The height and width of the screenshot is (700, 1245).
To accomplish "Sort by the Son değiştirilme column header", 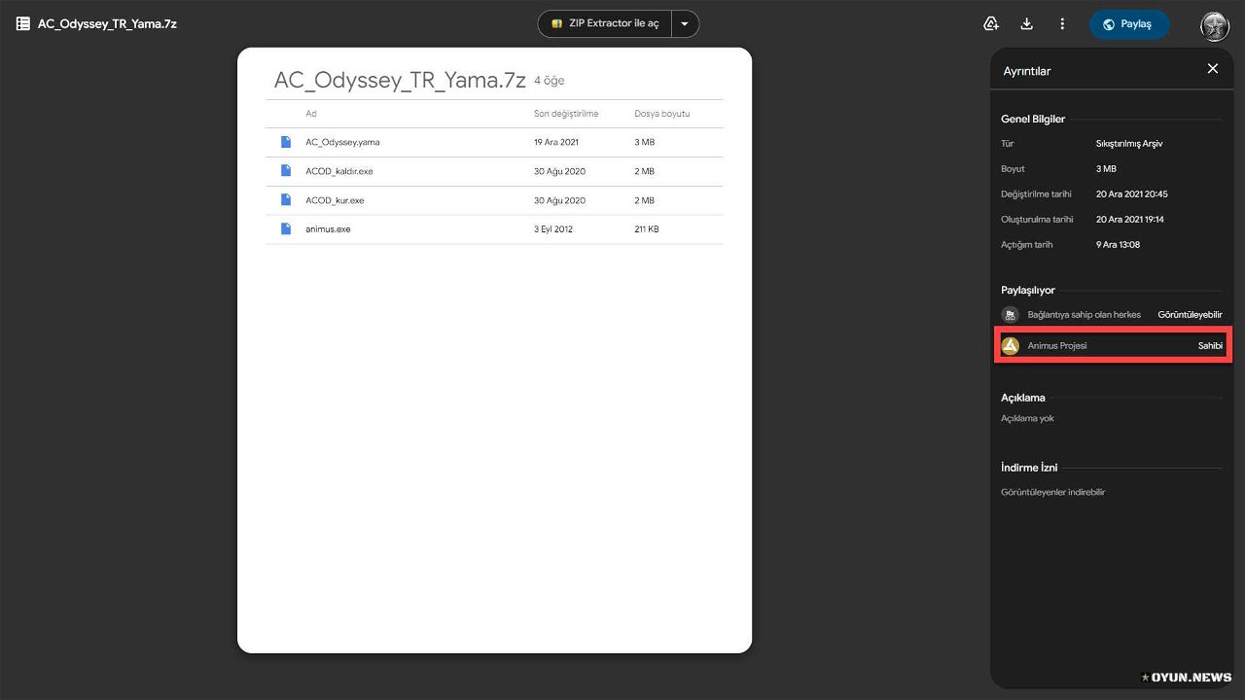I will (x=566, y=114).
